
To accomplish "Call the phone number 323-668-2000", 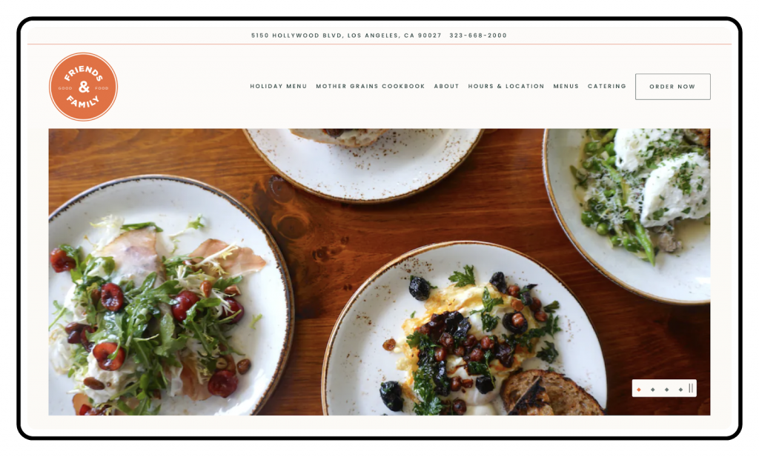I will pyautogui.click(x=478, y=36).
